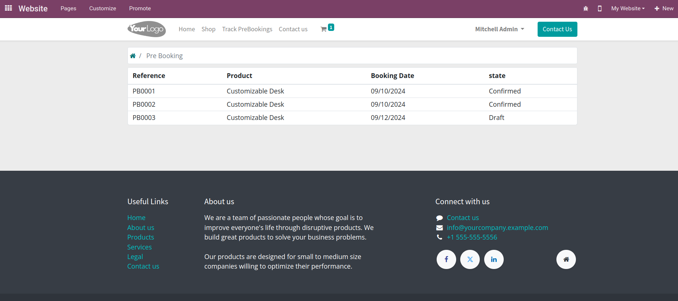Click the YourLogo site logo
This screenshot has height=301, width=678.
point(147,29)
